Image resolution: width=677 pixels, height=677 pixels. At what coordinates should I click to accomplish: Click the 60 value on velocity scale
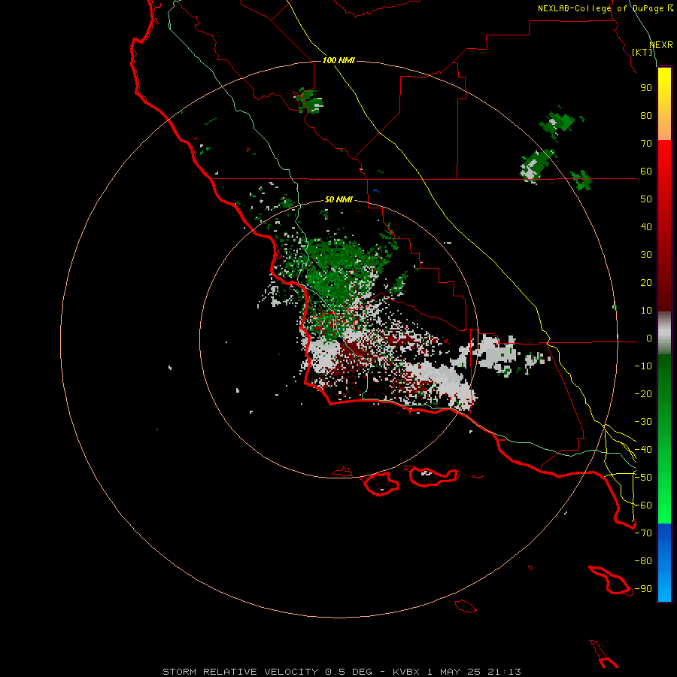pos(646,172)
